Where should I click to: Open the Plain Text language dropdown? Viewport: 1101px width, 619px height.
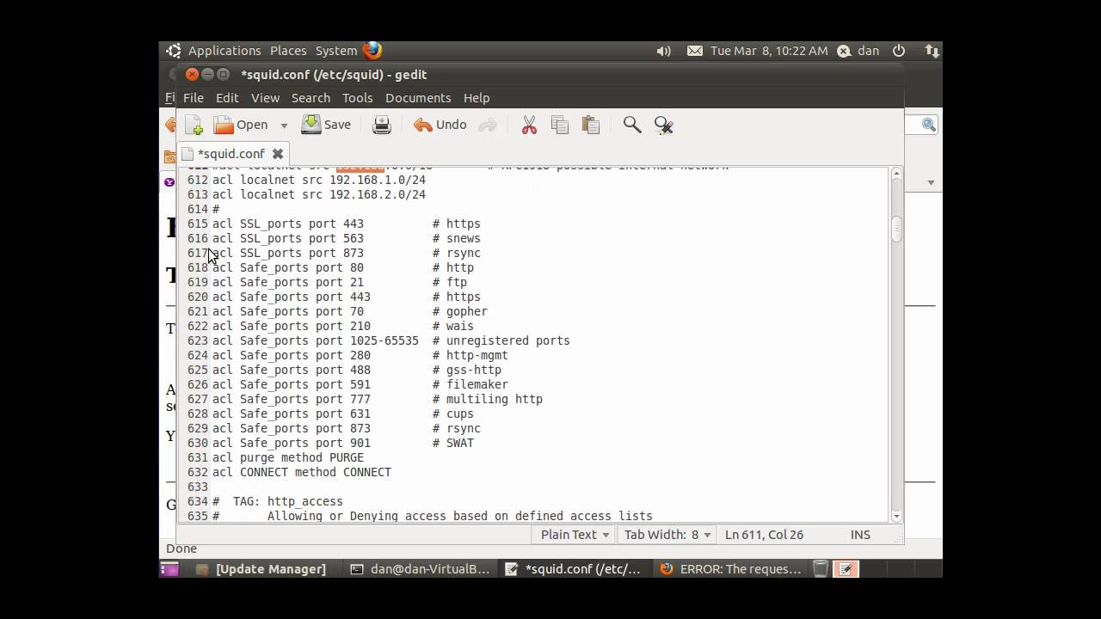pos(575,535)
